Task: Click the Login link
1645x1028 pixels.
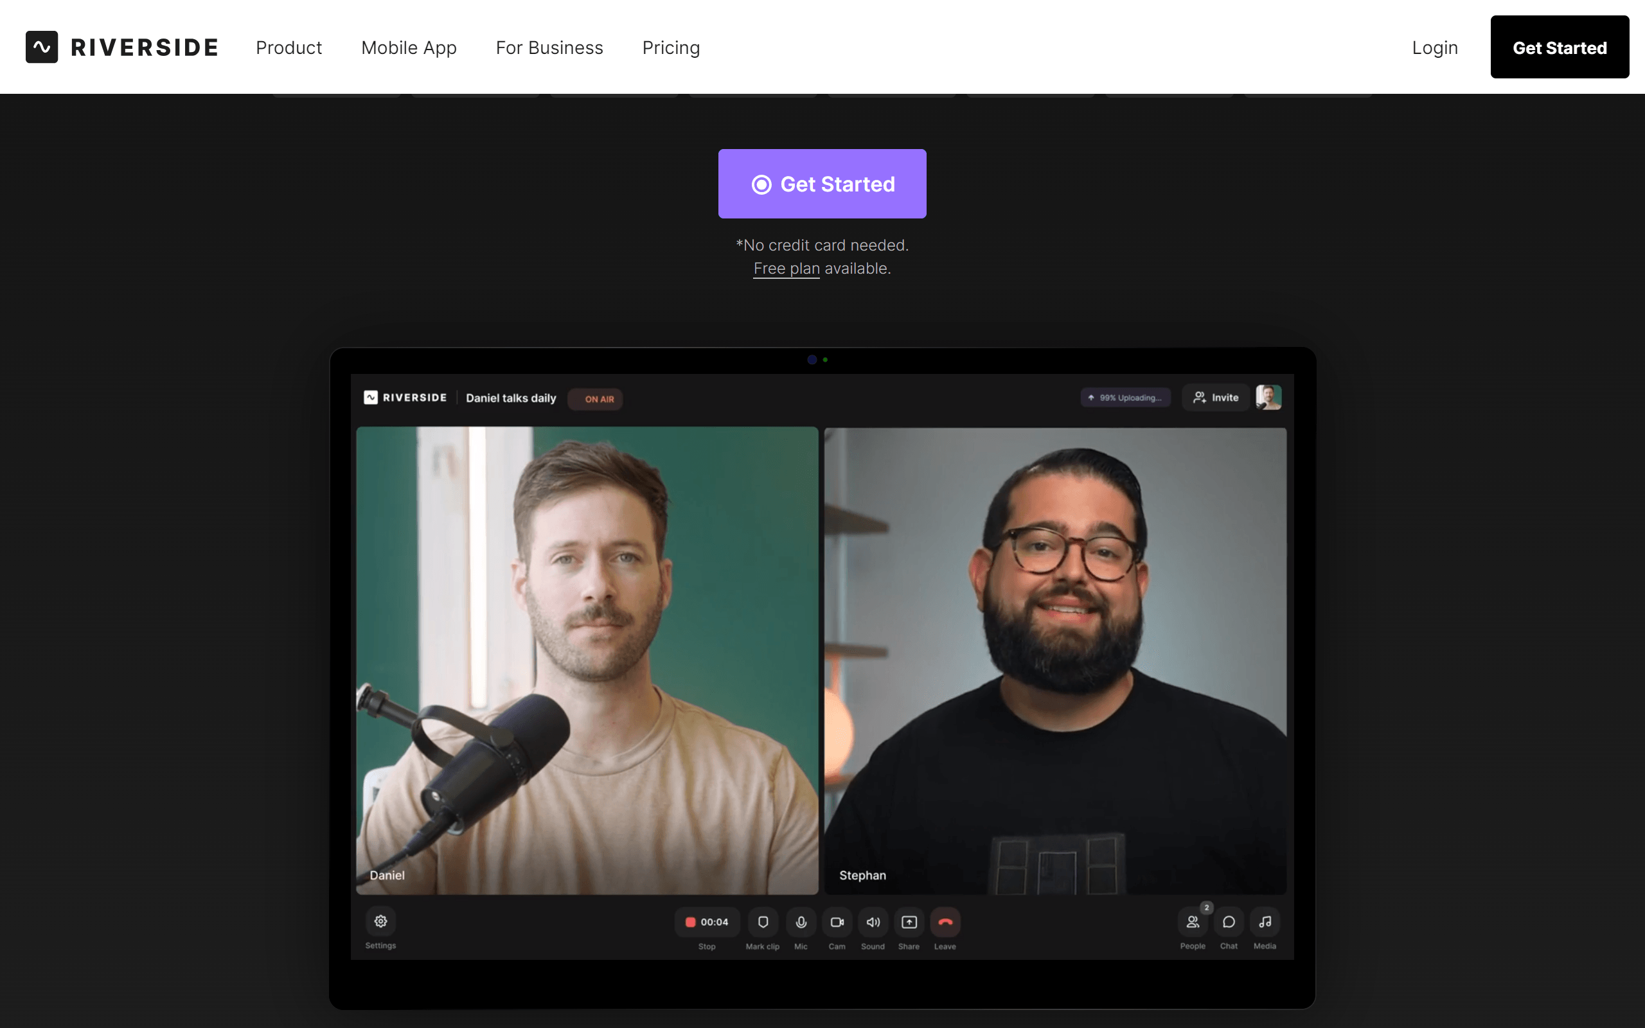Action: [1434, 48]
